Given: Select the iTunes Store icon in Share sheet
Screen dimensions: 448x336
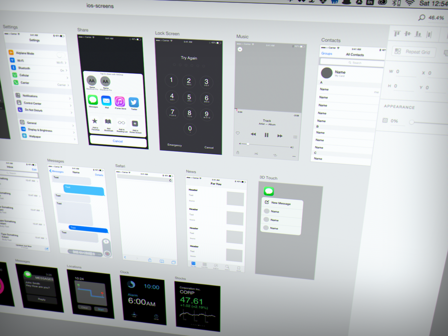Looking at the screenshot, I should point(120,102).
